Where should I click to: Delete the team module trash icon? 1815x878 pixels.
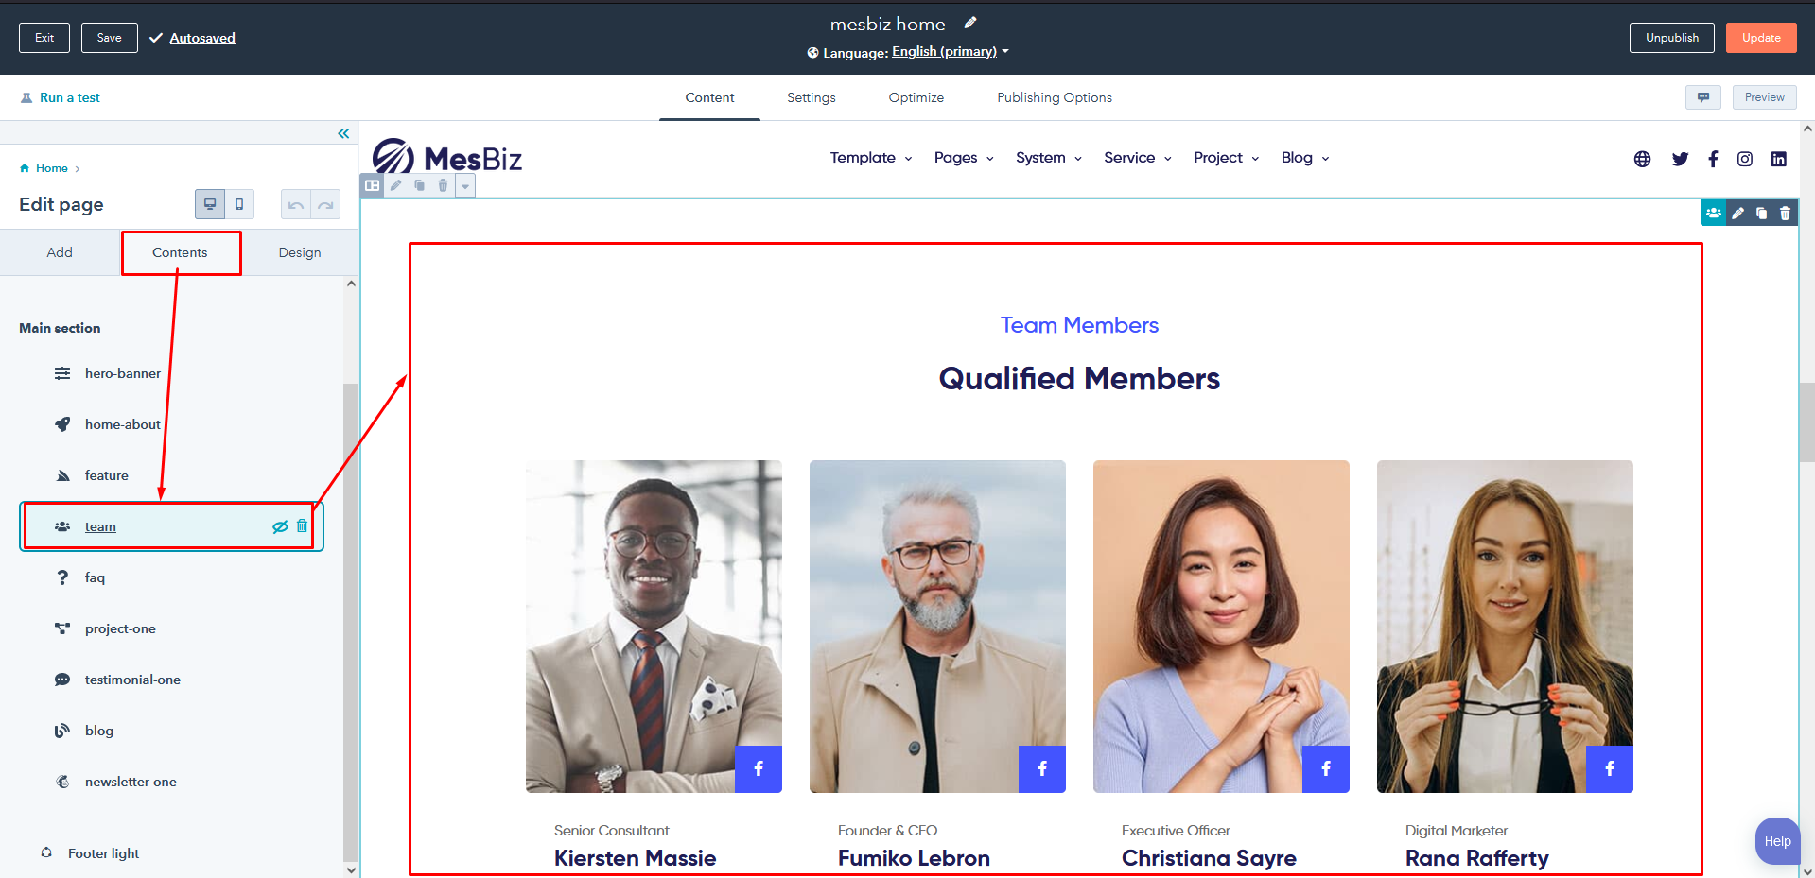(x=302, y=525)
